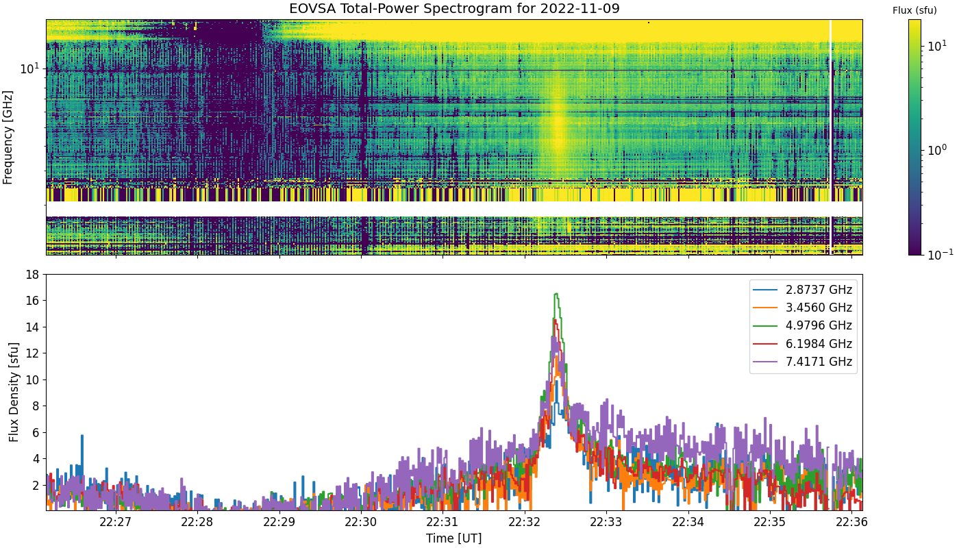Click the 10^0 colorbar tick label
This screenshot has height=548, width=959.
point(935,149)
